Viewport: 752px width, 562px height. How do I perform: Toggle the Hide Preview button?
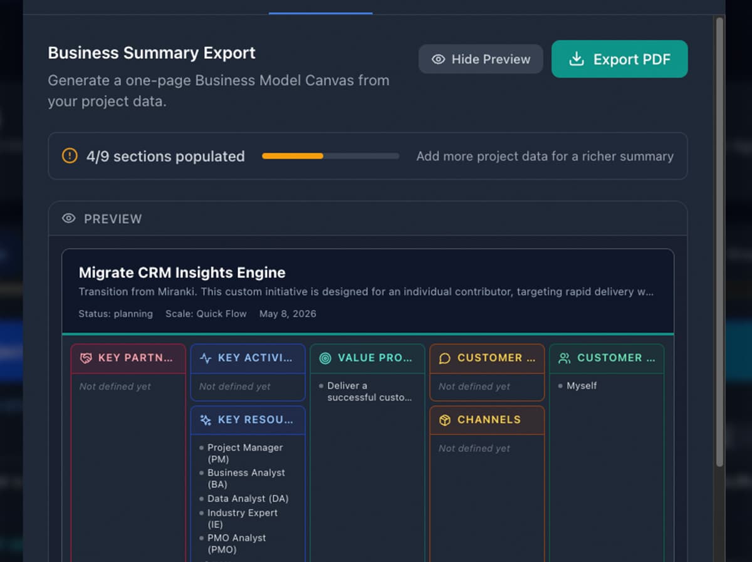pyautogui.click(x=481, y=59)
